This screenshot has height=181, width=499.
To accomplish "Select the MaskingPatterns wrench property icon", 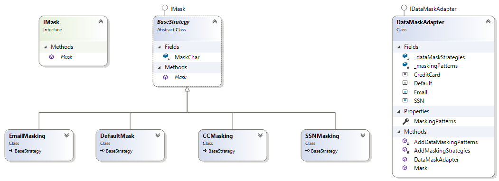I will click(x=405, y=121).
